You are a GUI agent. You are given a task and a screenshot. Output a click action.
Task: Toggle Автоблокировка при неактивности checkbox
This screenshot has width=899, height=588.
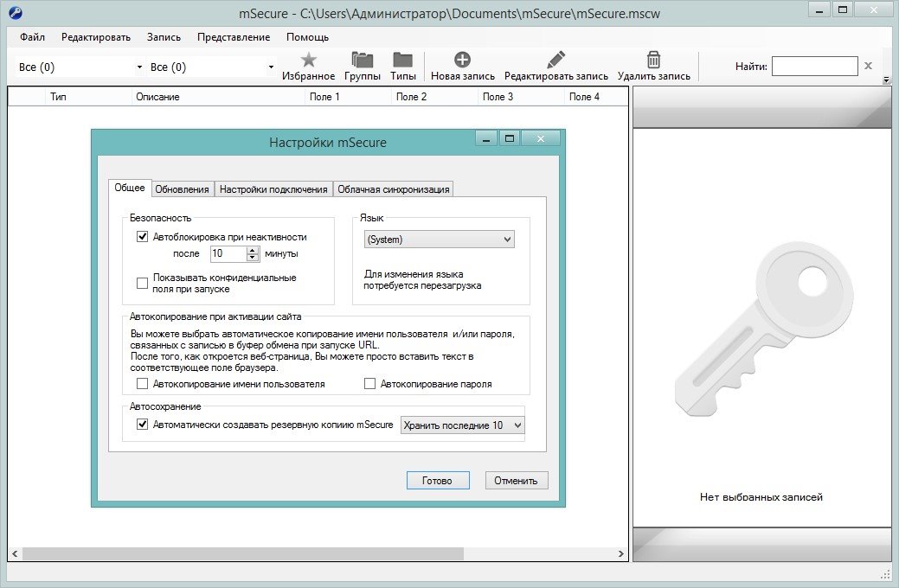pyautogui.click(x=142, y=237)
